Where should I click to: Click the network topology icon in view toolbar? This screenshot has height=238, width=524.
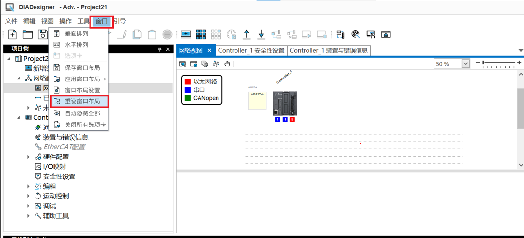click(x=216, y=64)
